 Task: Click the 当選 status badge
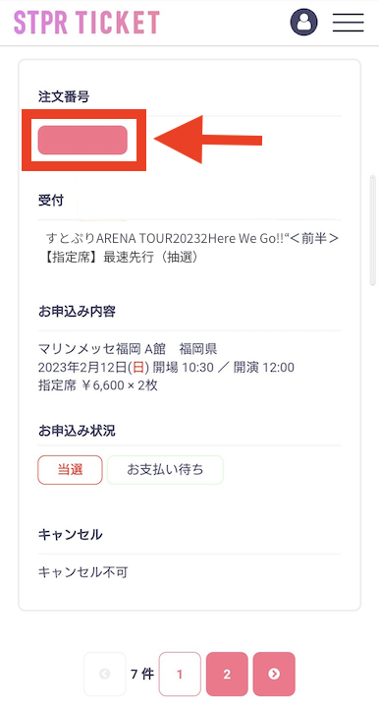click(70, 470)
